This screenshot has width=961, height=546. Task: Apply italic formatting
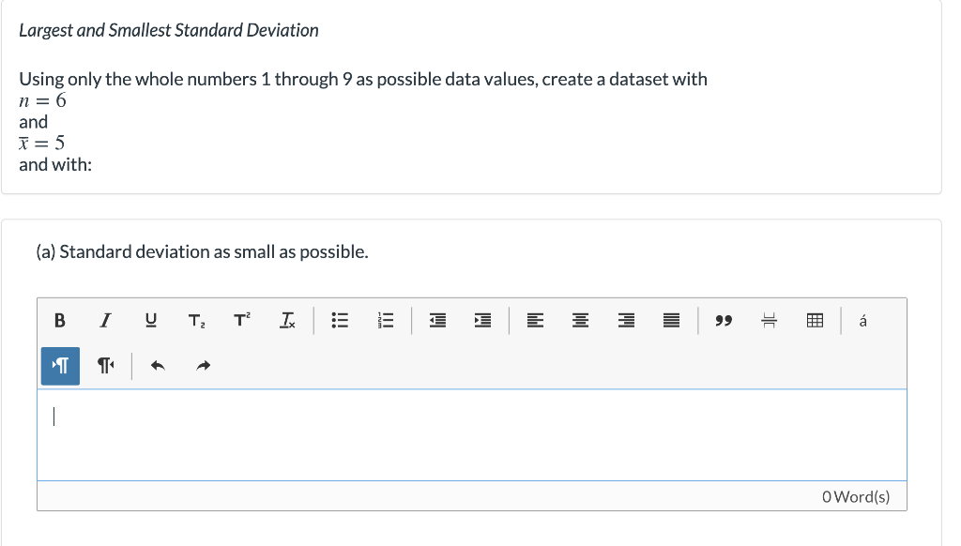pos(104,320)
